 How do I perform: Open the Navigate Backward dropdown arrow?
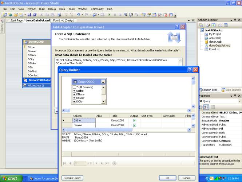point(99,15)
